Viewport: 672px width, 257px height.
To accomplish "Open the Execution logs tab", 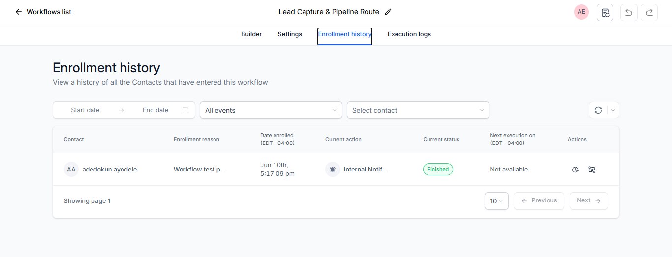I will [x=409, y=34].
